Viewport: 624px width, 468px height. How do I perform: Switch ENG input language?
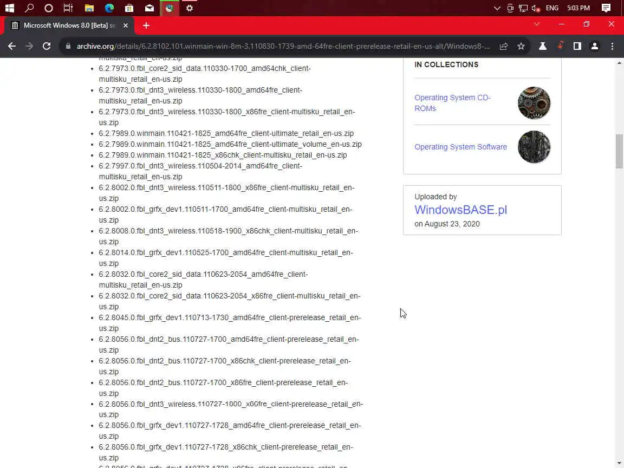(x=552, y=8)
